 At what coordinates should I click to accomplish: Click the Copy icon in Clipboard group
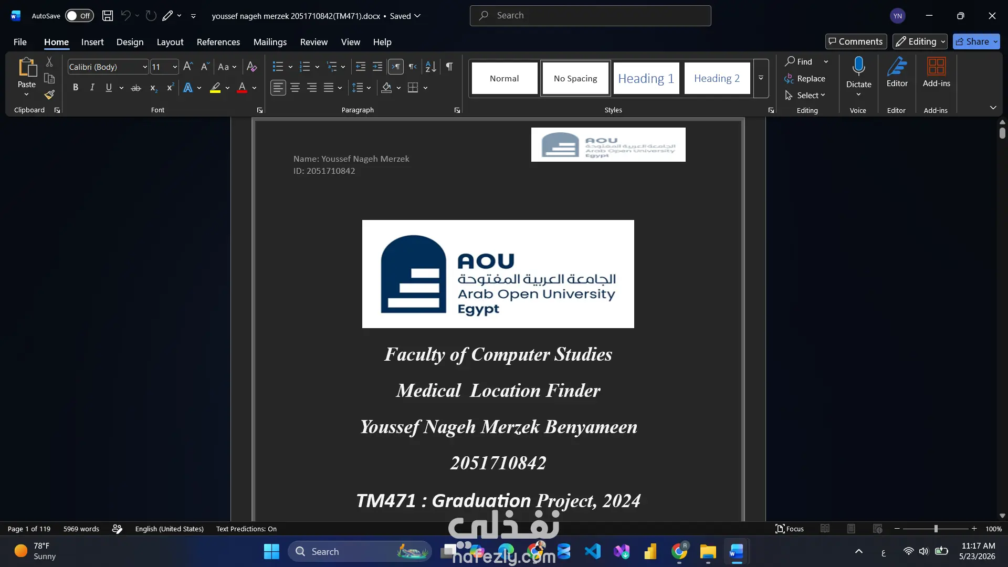49,79
